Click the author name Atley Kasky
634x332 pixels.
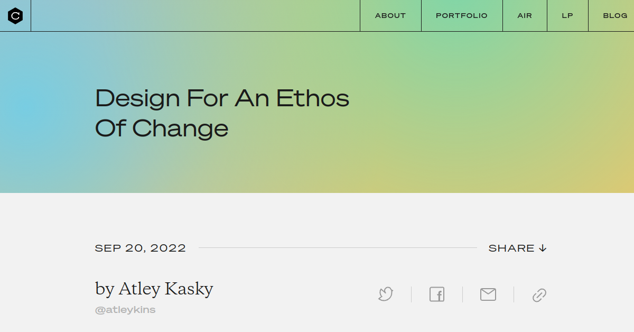tap(154, 289)
